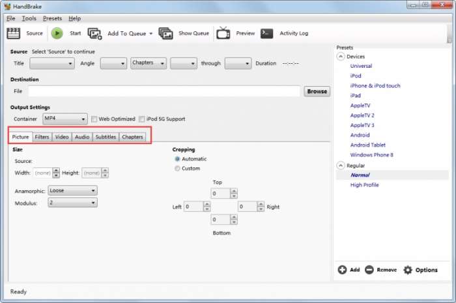Select the Custom cropping radio button
This screenshot has height=303, width=456.
(x=177, y=168)
